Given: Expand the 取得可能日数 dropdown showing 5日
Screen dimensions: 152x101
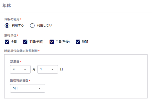Looking at the screenshot, I should click(x=28, y=88).
